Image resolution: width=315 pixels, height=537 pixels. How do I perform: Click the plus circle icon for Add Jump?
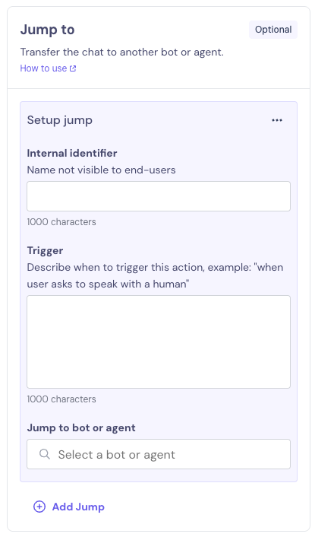pos(39,507)
